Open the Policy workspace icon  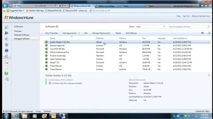(x=6, y=68)
